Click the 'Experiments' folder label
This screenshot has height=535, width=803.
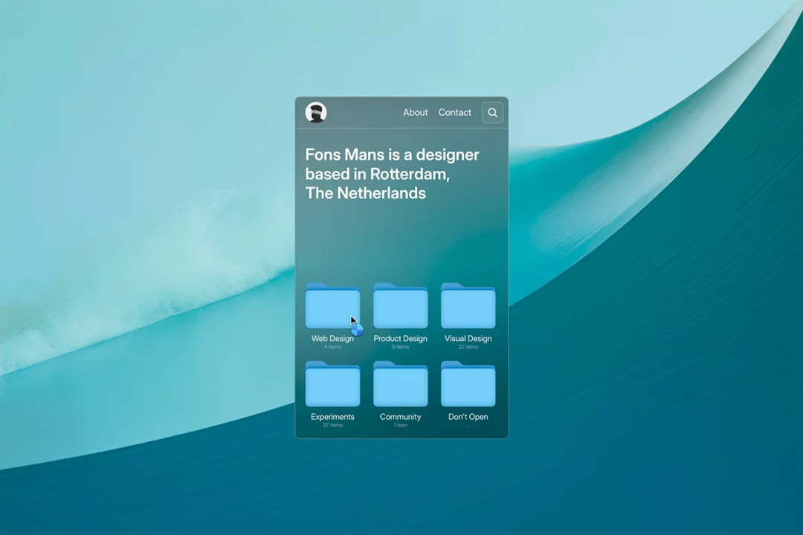point(332,417)
